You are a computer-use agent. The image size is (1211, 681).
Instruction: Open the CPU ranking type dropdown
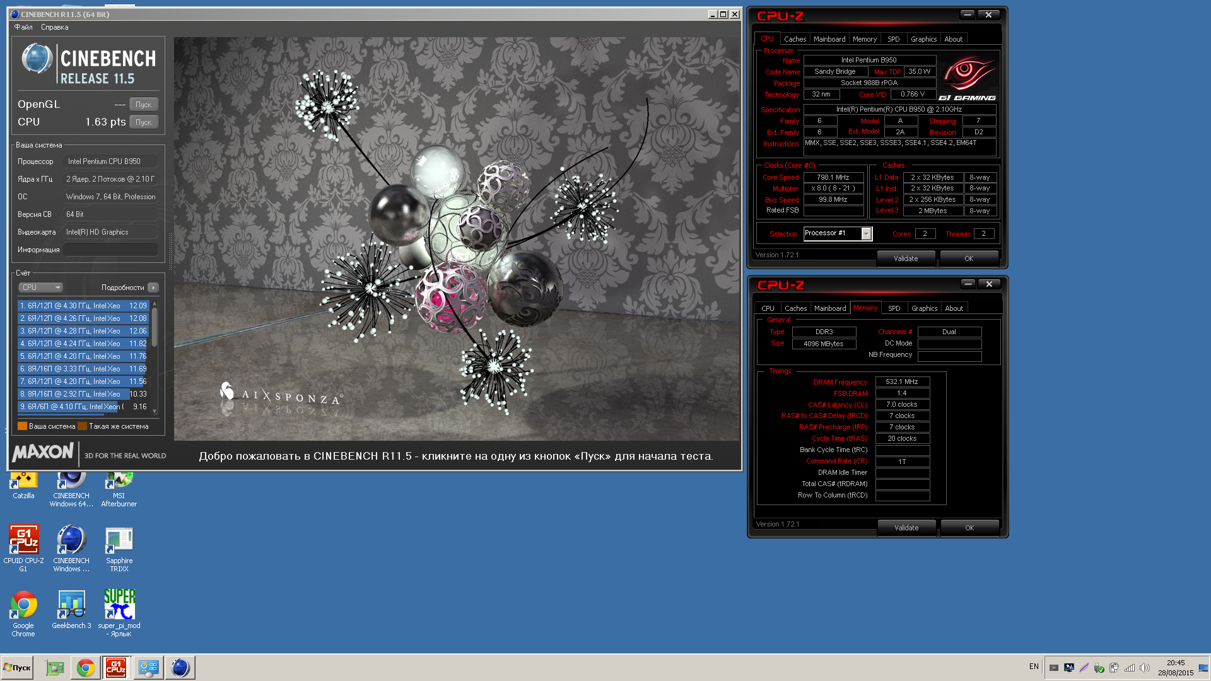(40, 288)
